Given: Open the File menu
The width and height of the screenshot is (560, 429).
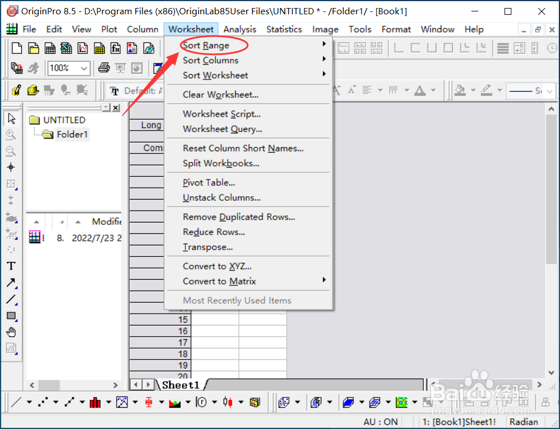Looking at the screenshot, I should click(x=29, y=29).
